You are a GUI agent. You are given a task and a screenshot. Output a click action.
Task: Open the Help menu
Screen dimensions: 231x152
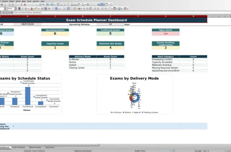click(x=43, y=1)
